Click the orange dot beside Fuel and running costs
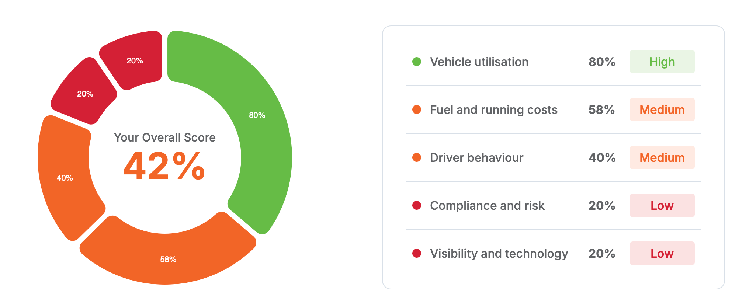The image size is (739, 303). point(417,109)
